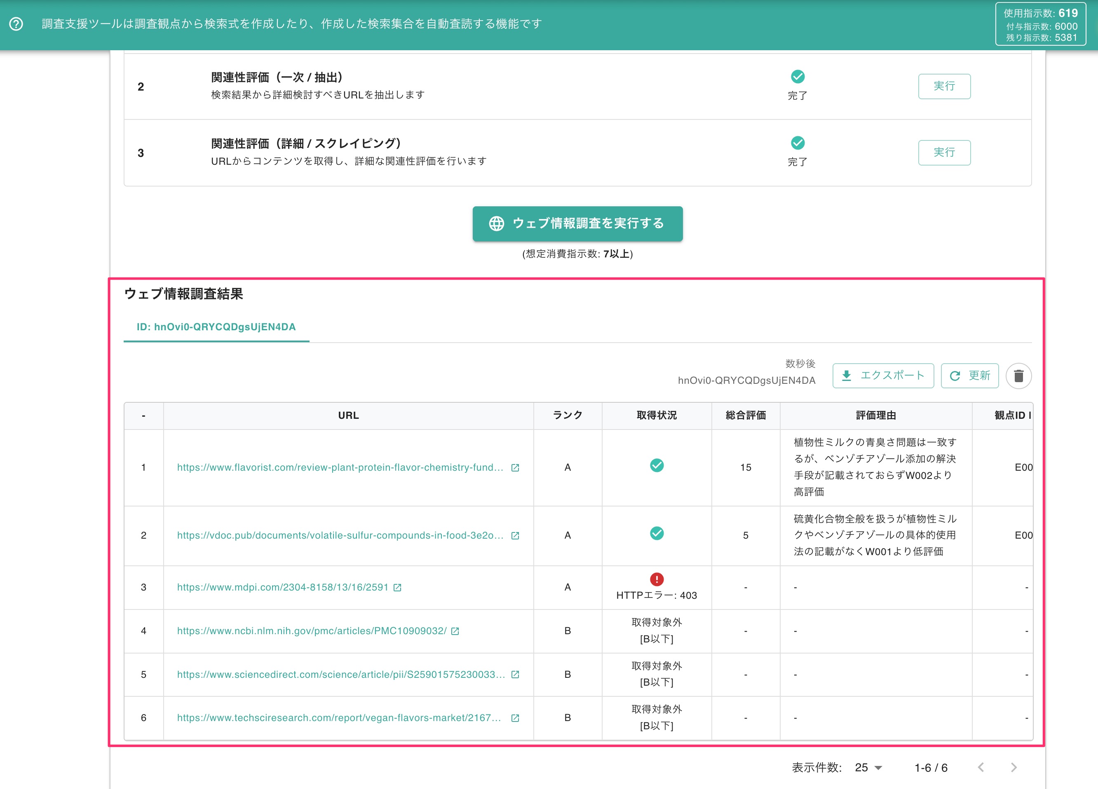Click 取得対象外 [B以下] in row 4
Screen dimensions: 1098x789
pyautogui.click(x=657, y=631)
